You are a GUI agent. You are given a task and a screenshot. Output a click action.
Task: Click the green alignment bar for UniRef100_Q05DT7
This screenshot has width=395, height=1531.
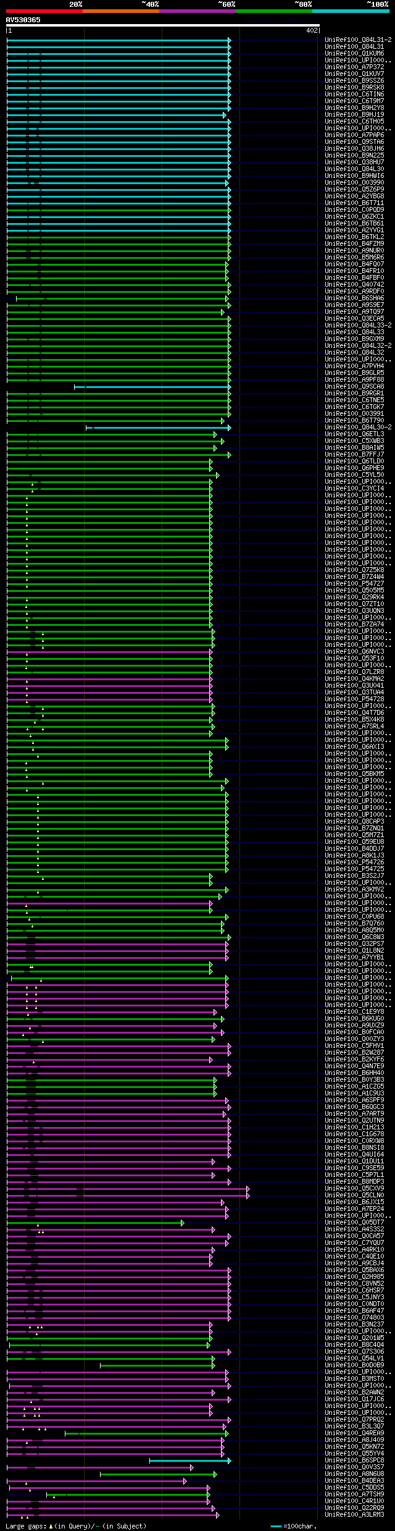(96, 1223)
